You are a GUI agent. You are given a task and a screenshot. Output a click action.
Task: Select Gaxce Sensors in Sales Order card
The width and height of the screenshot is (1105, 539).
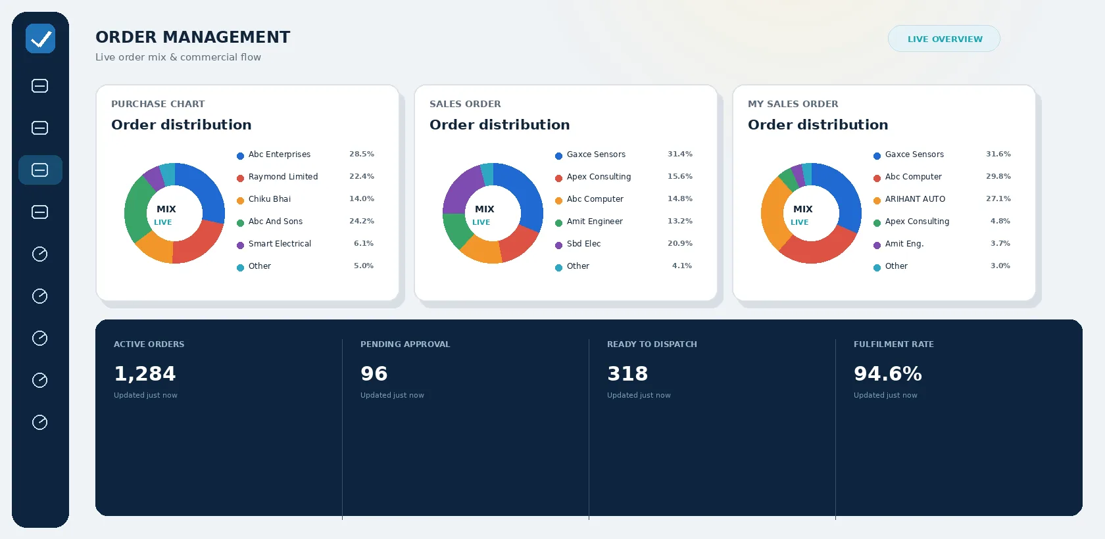pyautogui.click(x=596, y=154)
